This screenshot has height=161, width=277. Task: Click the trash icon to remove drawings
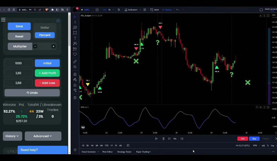coord(75,98)
